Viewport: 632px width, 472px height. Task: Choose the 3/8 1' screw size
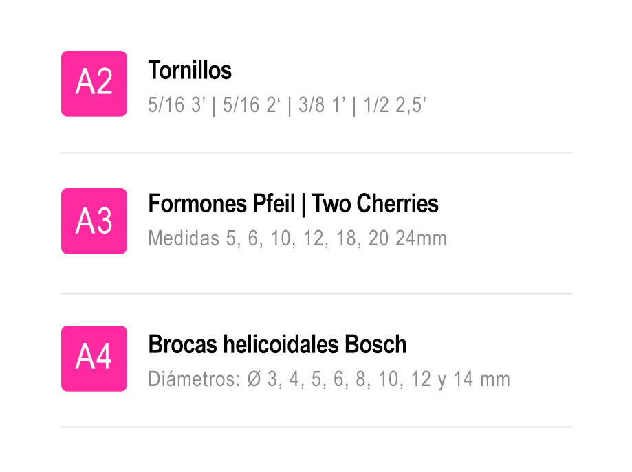coord(322,105)
